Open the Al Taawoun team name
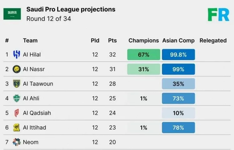Screen dimensions: 234x150 (x=38, y=84)
